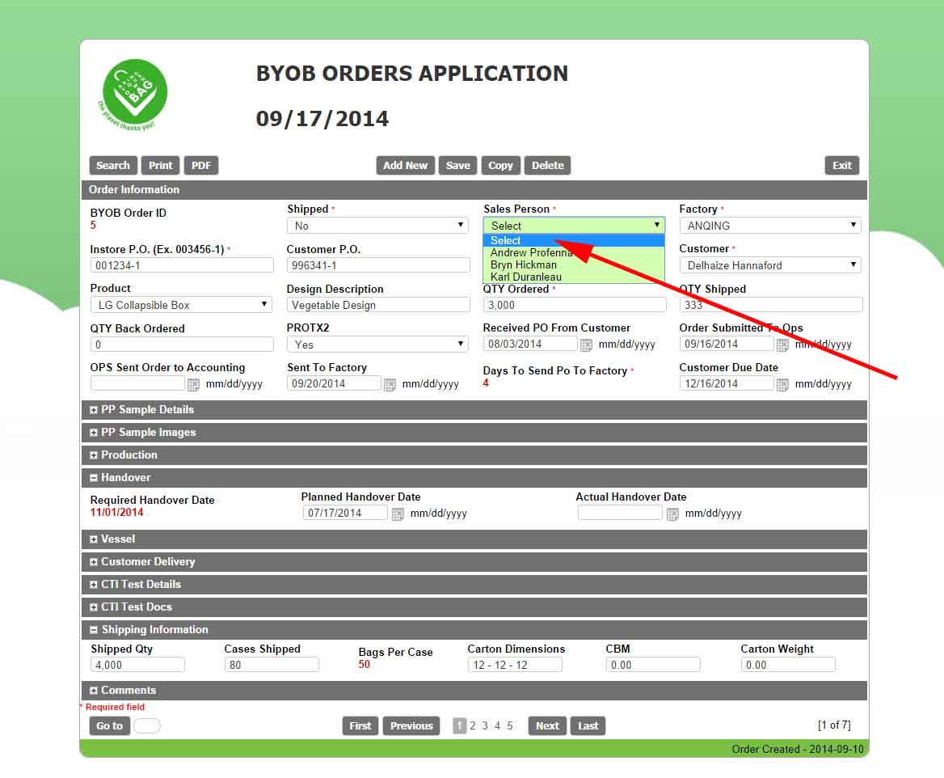The height and width of the screenshot is (778, 944).
Task: Open calendar for OPS Sent Order to Accounting
Action: 193,384
